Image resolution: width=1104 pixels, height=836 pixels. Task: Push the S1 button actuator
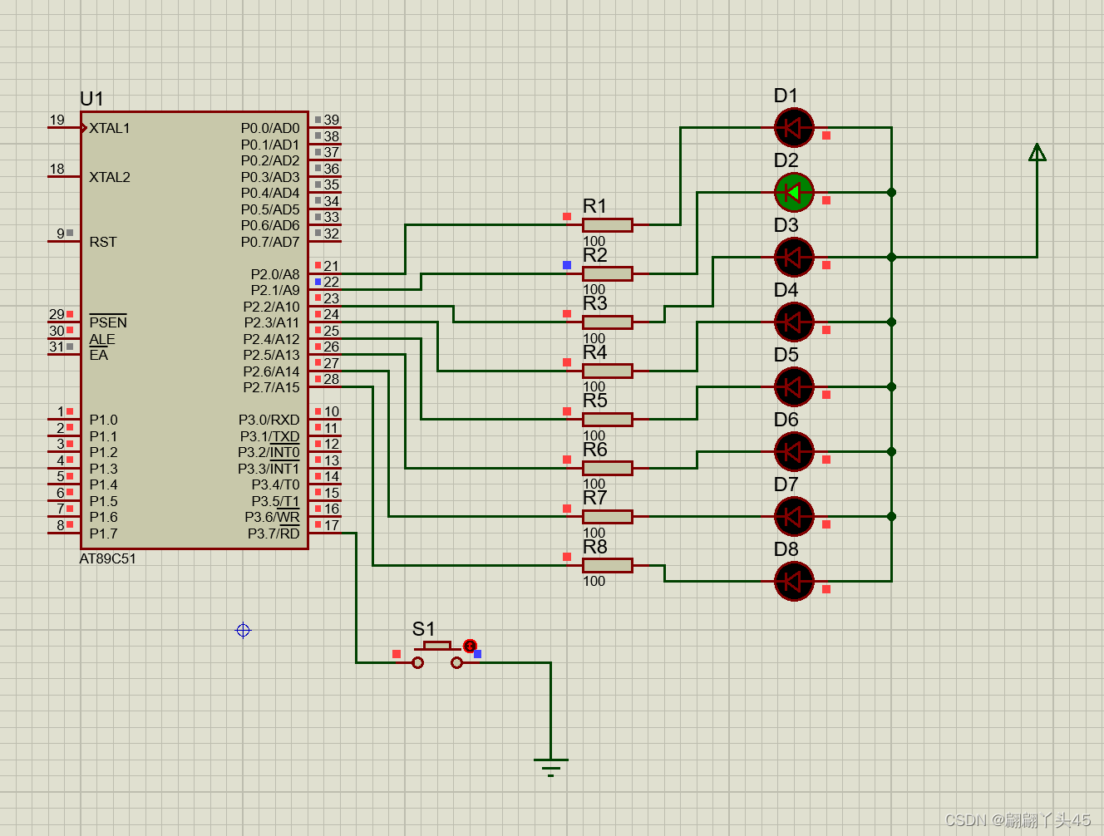[x=437, y=646]
